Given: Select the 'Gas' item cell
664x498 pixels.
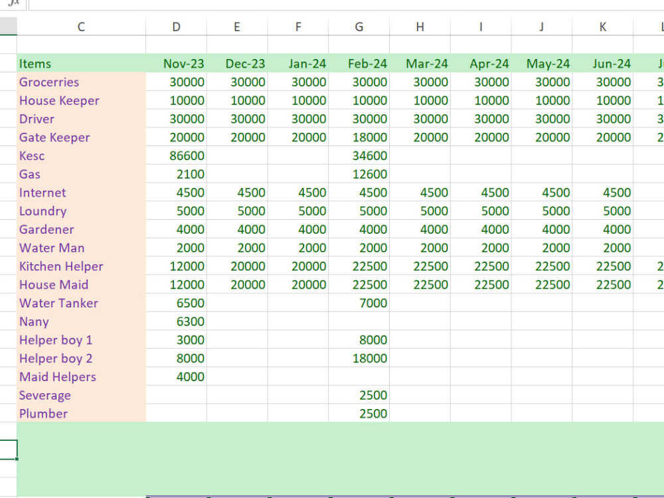Looking at the screenshot, I should point(81,174).
